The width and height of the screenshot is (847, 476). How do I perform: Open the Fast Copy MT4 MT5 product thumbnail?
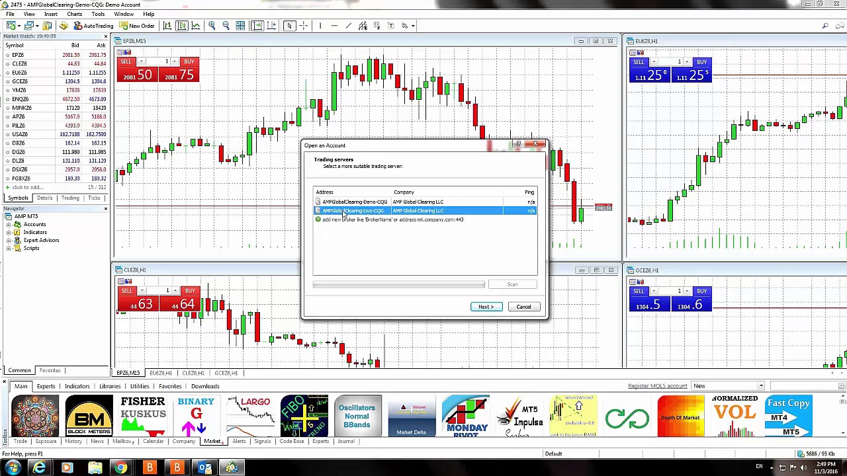789,416
